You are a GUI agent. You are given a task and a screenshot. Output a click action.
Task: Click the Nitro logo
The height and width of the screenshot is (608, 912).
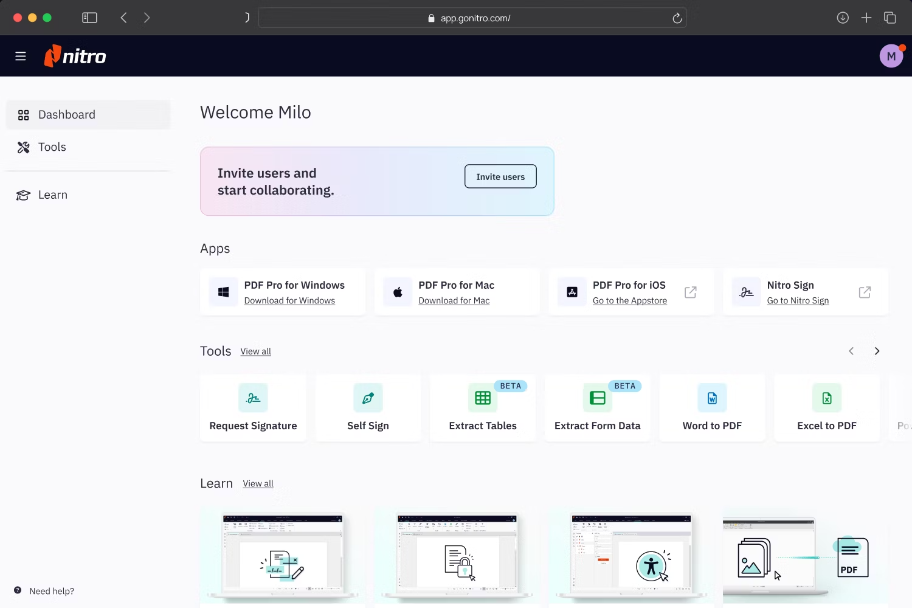pyautogui.click(x=75, y=56)
